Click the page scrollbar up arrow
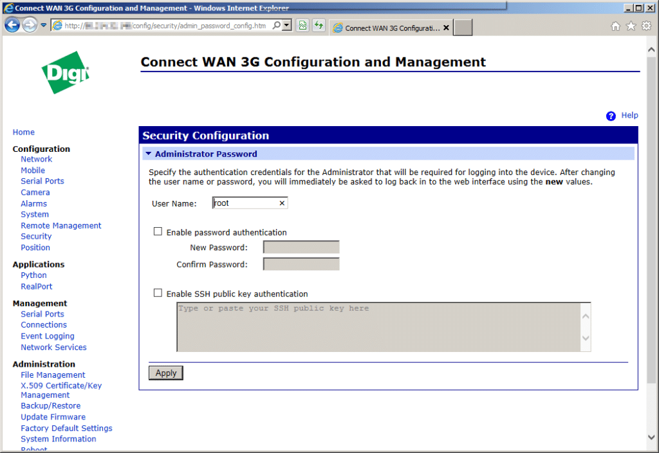659x453 pixels. click(x=651, y=50)
